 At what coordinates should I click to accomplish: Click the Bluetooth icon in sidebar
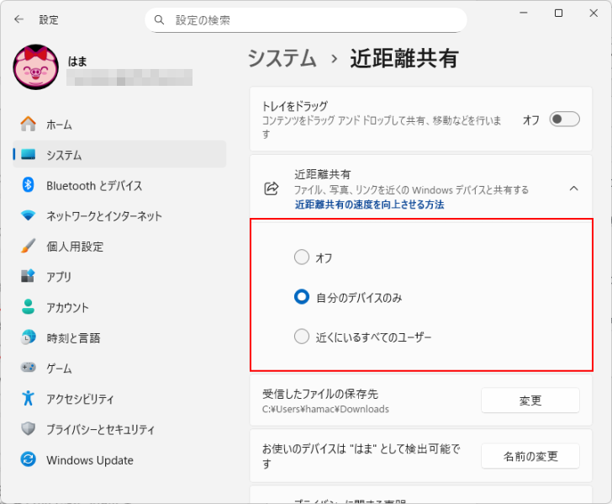(x=28, y=185)
